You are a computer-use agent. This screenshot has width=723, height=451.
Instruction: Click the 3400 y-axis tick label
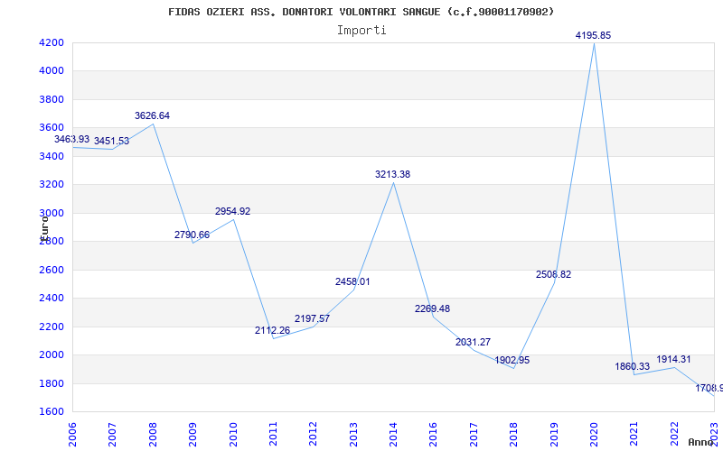(52, 156)
